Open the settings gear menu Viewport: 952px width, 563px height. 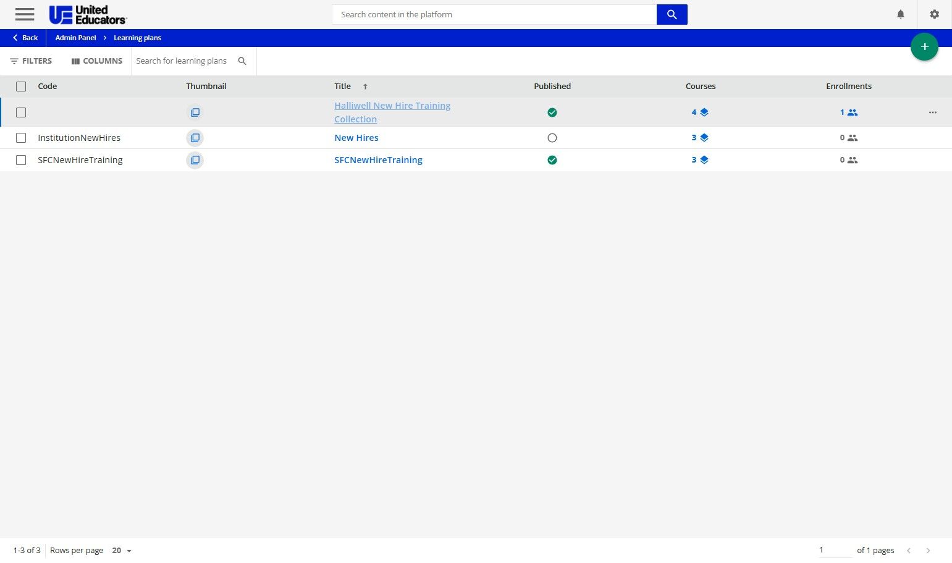(x=934, y=14)
